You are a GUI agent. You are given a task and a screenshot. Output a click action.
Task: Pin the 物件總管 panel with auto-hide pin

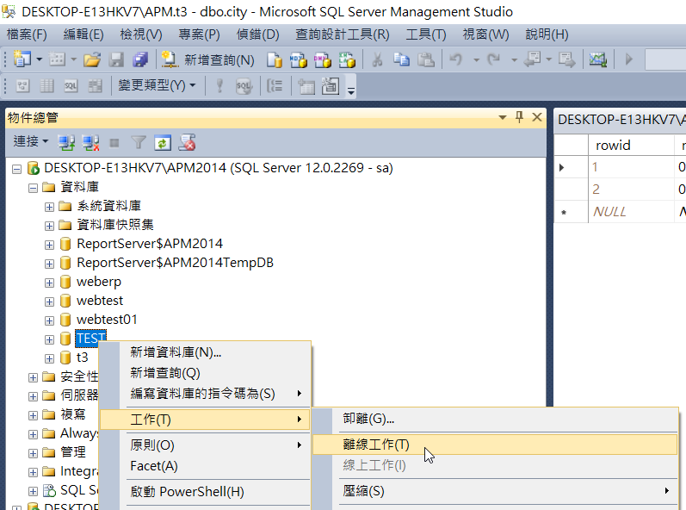519,117
